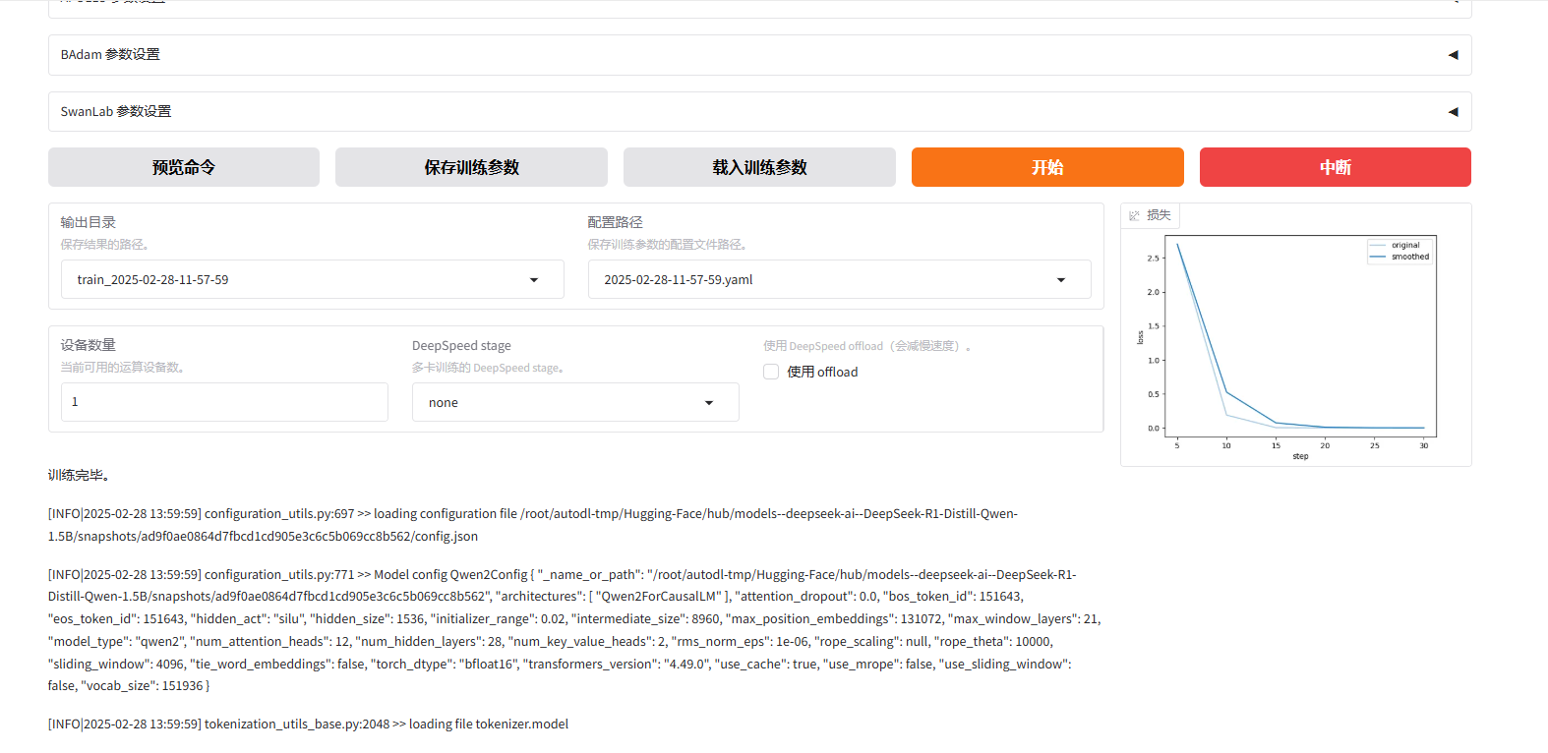
Task: Click the 多卡训练的 DeepSpeed stage。 hint text
Action: coord(488,368)
